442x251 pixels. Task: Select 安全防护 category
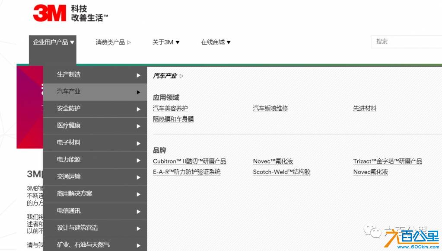(95, 109)
